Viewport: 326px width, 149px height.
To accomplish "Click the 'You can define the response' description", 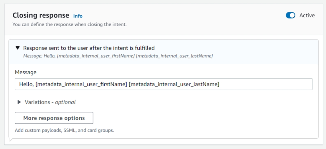I will 69,24.
